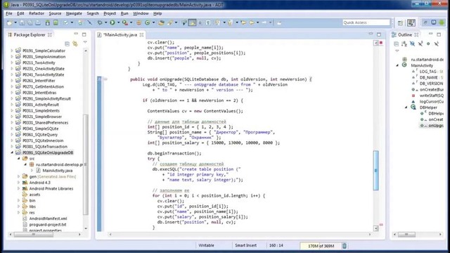
Task: Toggle Hide Non-Public Members in Outline
Action: tap(428, 44)
